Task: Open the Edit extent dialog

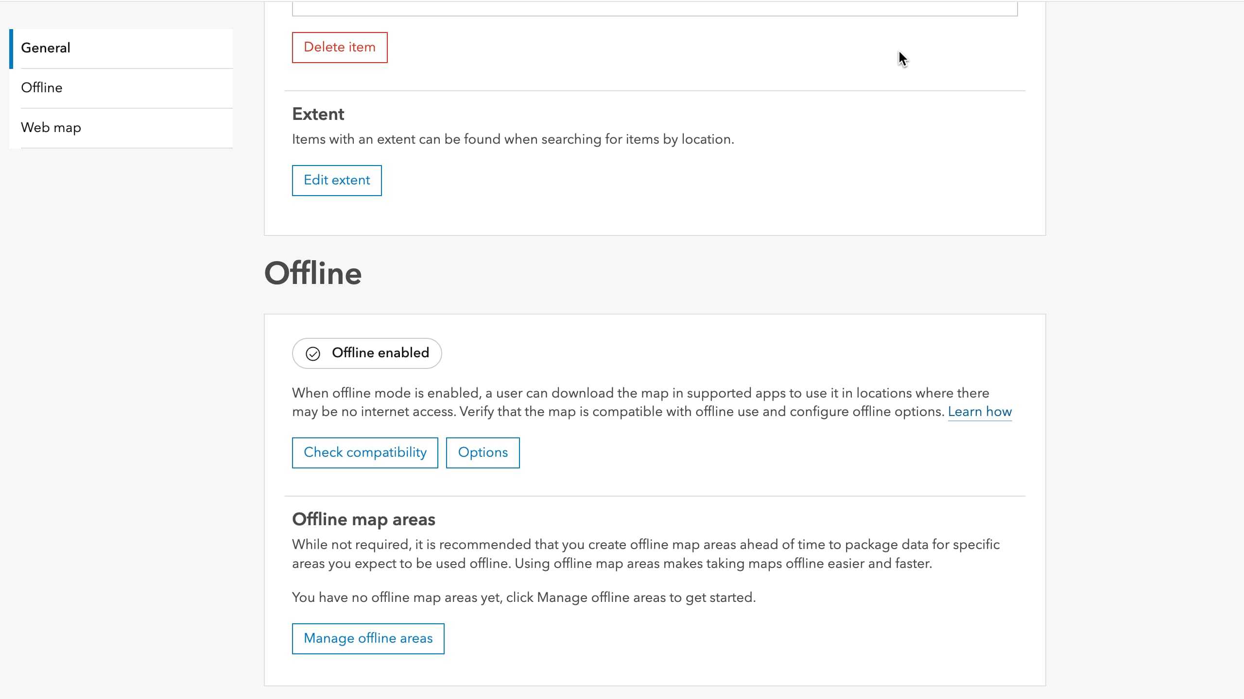Action: [x=337, y=180]
